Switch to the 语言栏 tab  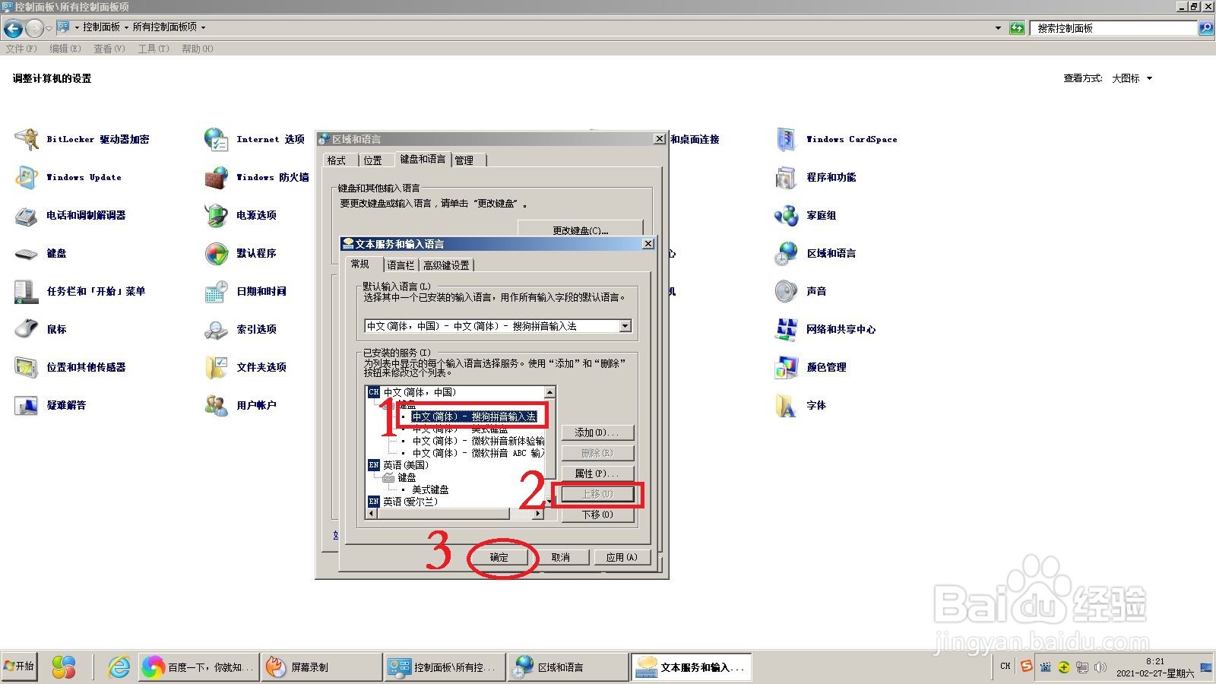(x=401, y=264)
